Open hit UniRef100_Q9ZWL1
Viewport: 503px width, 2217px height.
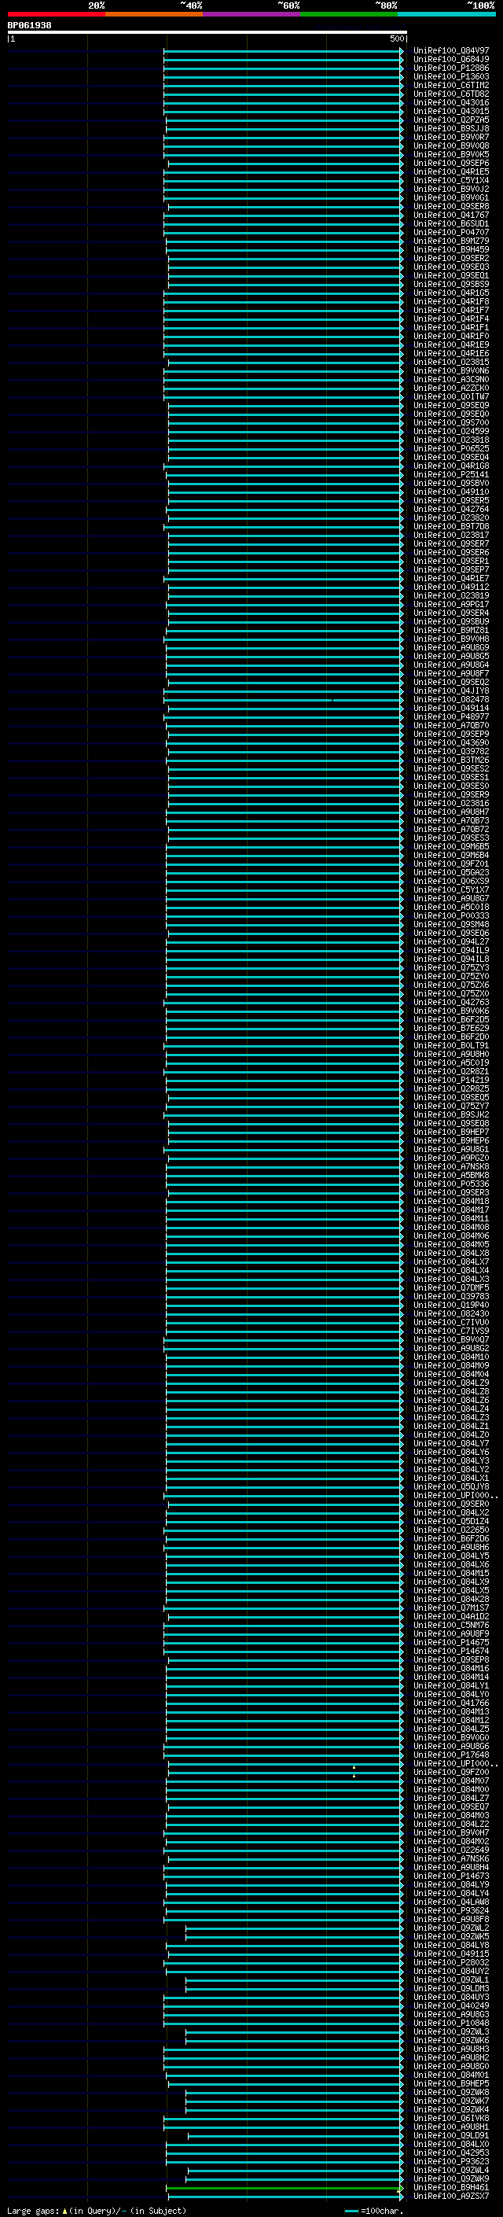451,1980
